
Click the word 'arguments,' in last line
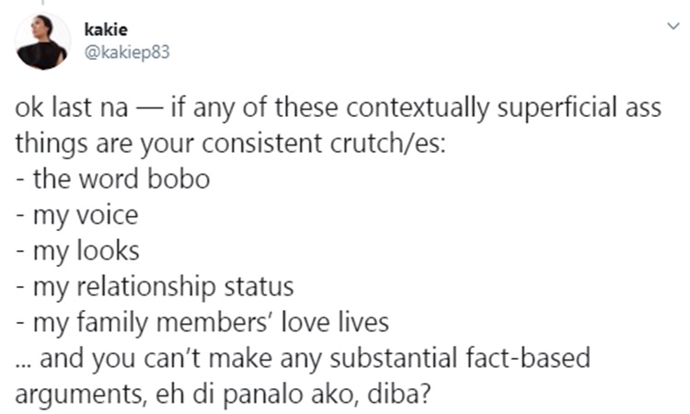coord(81,395)
